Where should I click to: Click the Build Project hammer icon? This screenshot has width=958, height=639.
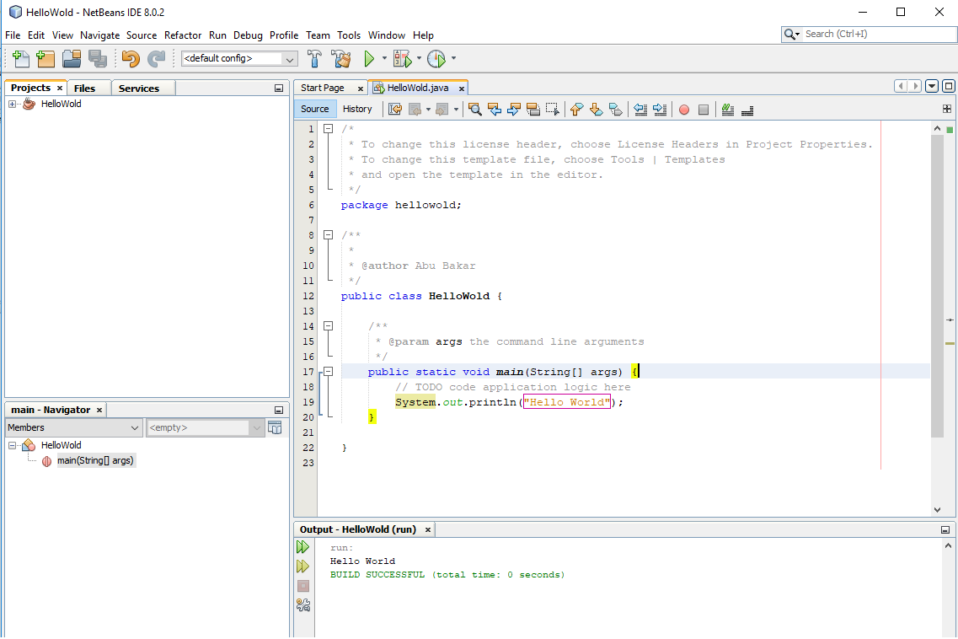click(x=314, y=59)
